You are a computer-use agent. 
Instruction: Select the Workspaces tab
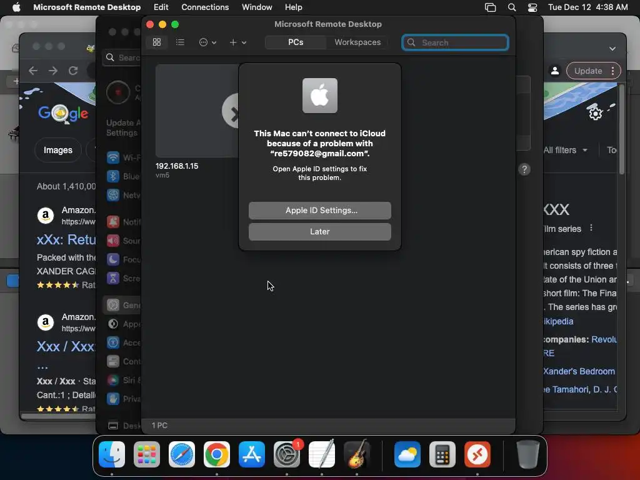[x=357, y=42]
